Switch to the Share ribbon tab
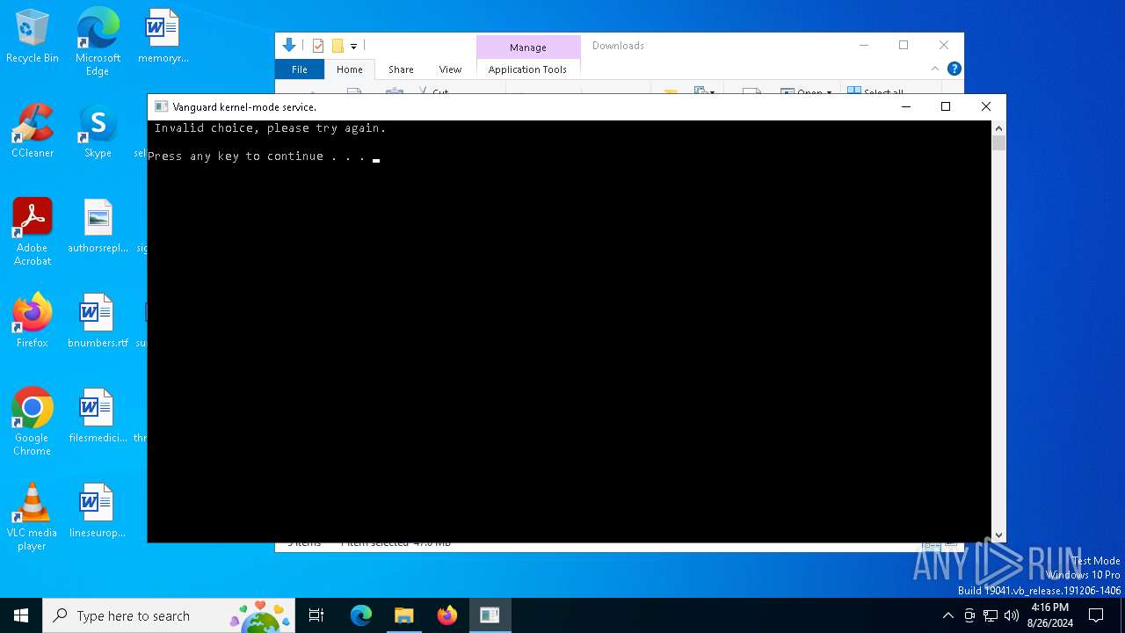 click(401, 69)
